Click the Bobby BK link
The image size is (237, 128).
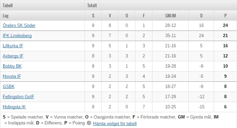(12, 66)
